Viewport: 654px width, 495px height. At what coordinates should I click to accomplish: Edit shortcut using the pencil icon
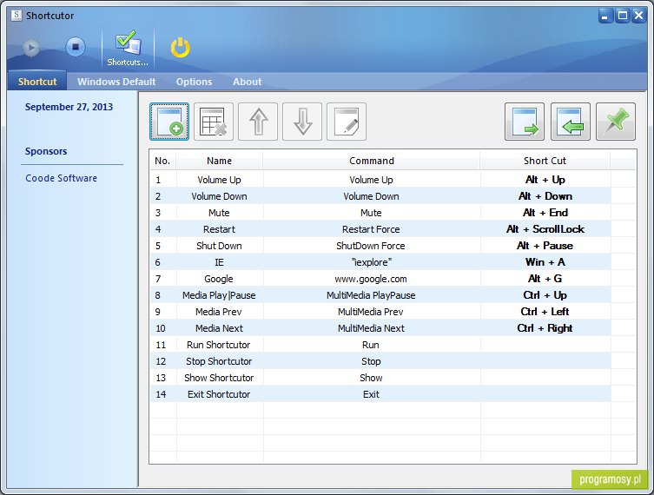click(x=347, y=122)
